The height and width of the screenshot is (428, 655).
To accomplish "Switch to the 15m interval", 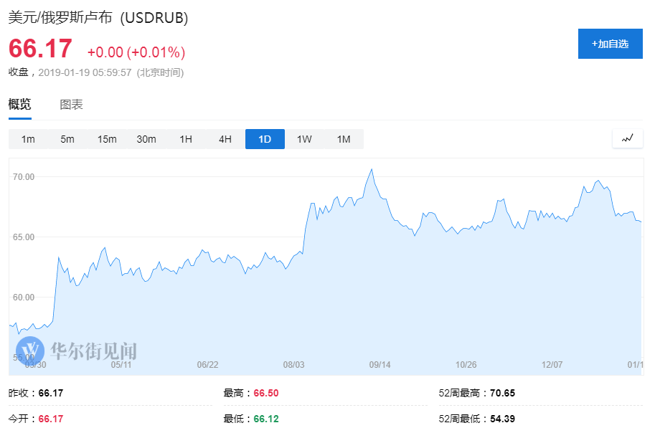I will pos(107,139).
